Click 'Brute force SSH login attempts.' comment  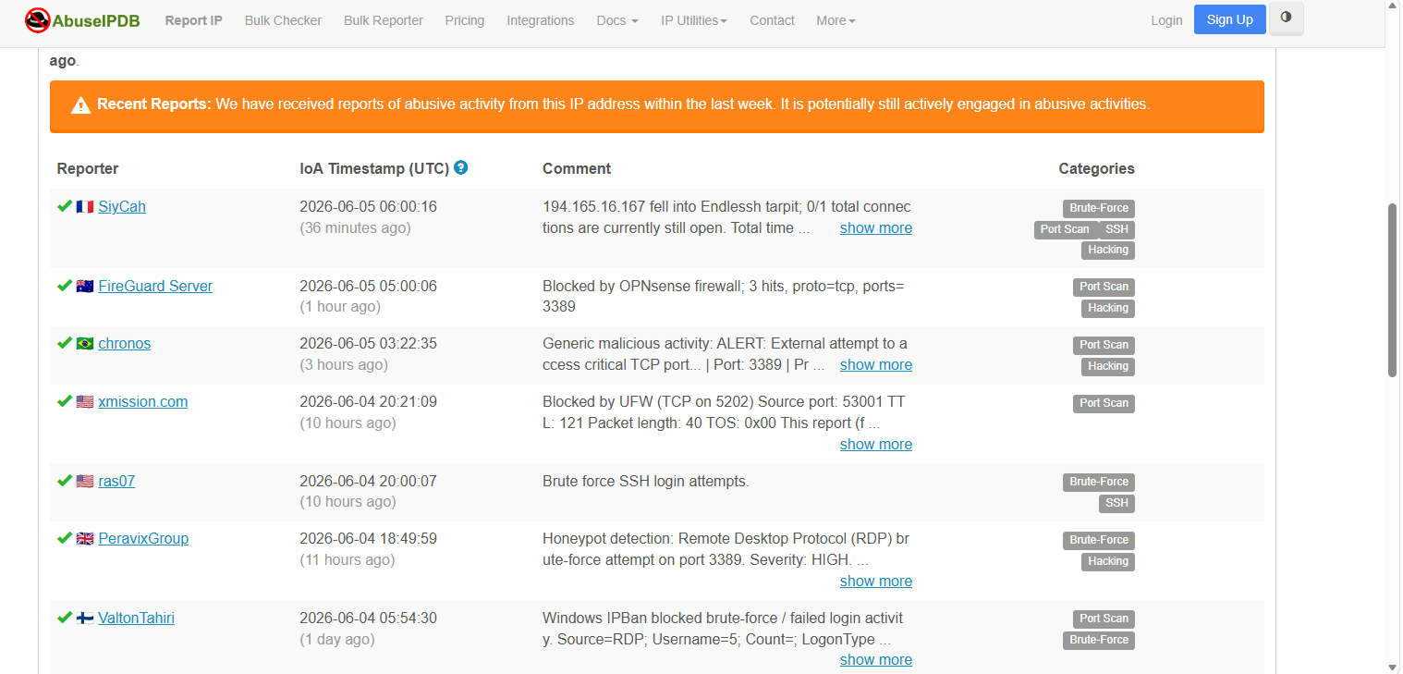coord(646,482)
